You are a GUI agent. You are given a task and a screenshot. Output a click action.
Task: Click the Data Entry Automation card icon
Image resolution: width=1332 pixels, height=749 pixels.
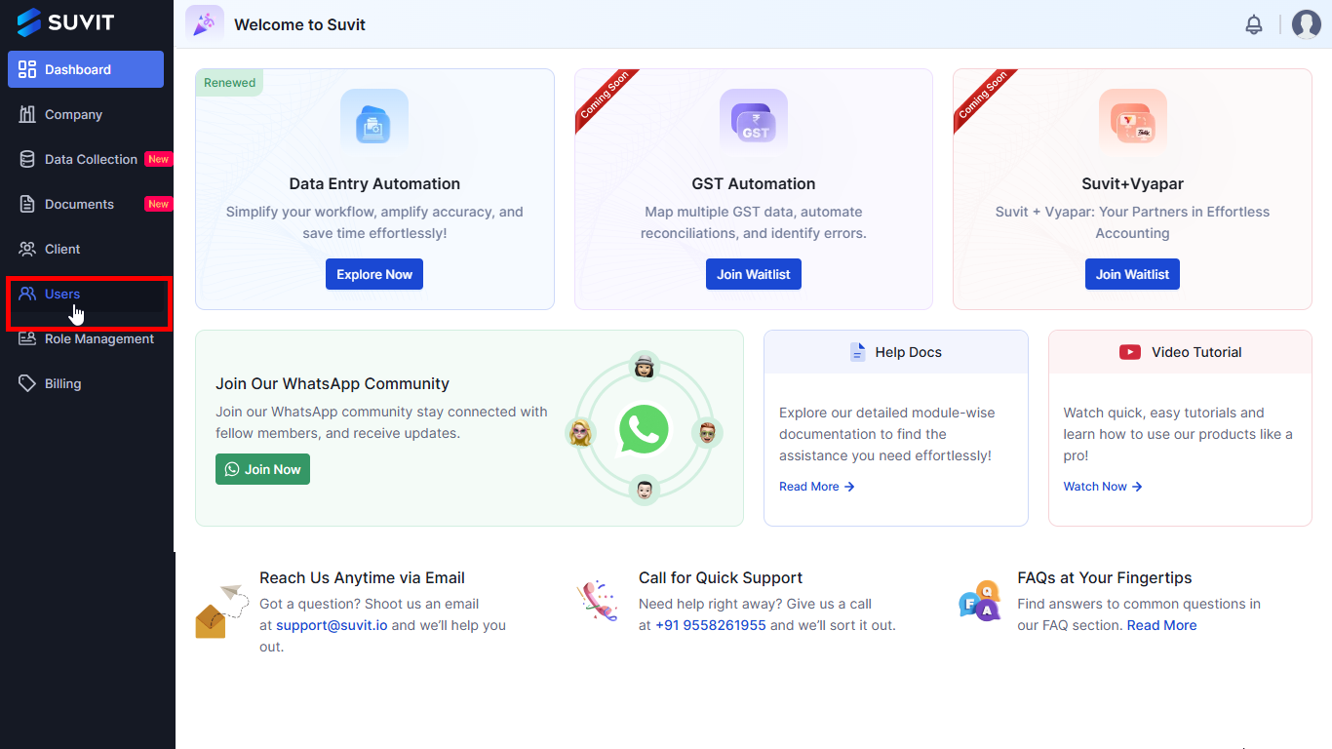(x=374, y=123)
